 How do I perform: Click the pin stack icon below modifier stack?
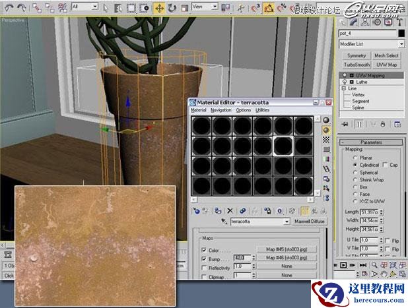345,123
